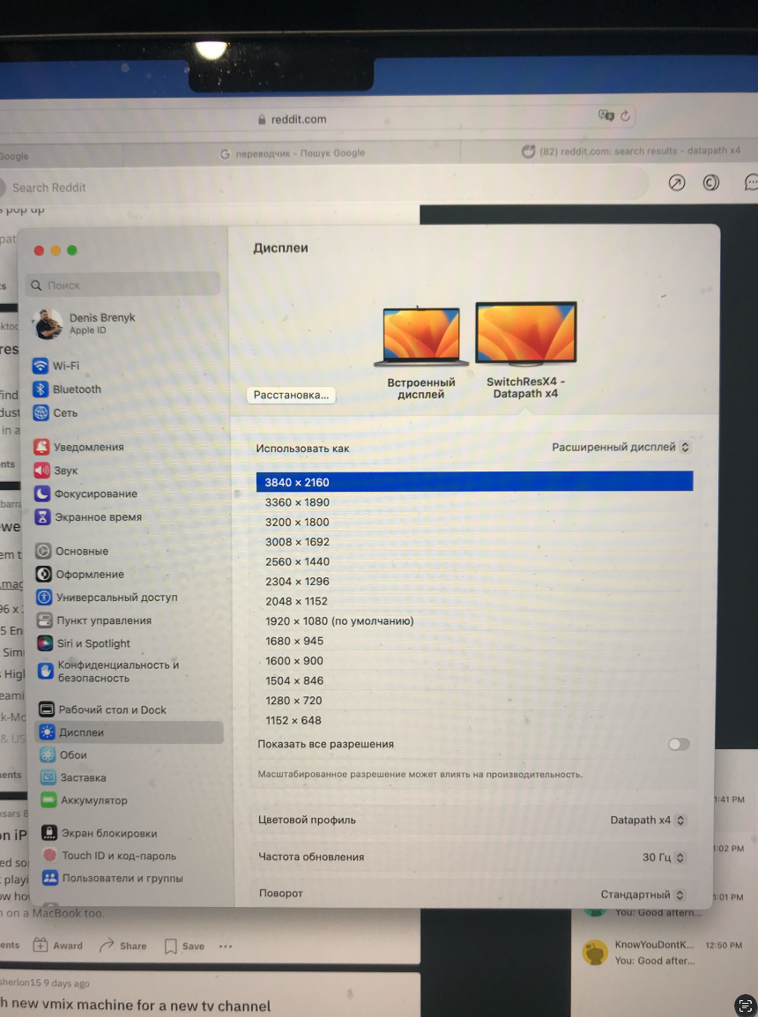Image resolution: width=758 pixels, height=1017 pixels.
Task: Click the Поиск settings search field
Action: click(123, 285)
